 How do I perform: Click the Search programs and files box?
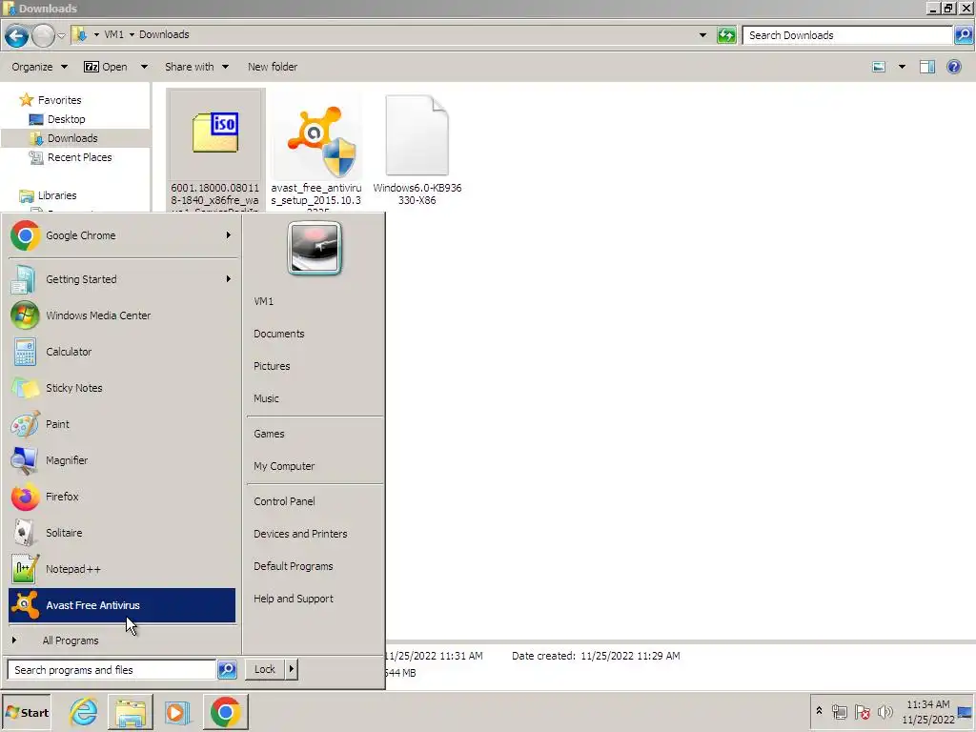pyautogui.click(x=112, y=670)
